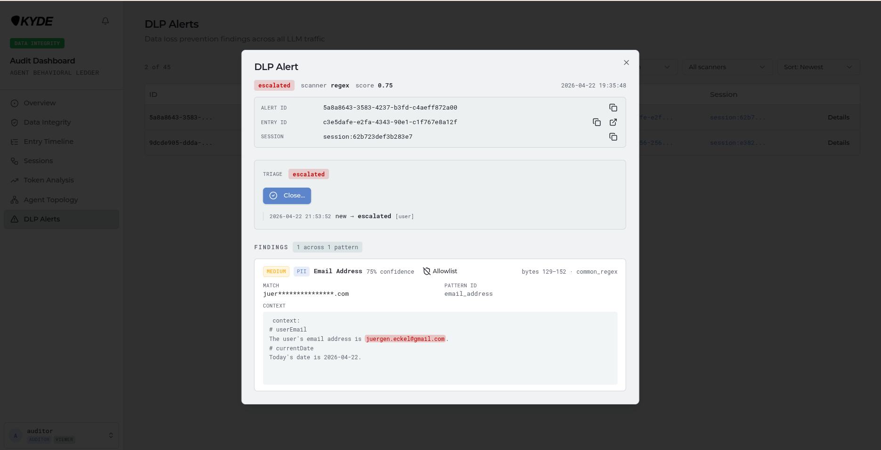Close the DLP Alert dialog
Viewport: 881px width, 450px height.
[626, 63]
